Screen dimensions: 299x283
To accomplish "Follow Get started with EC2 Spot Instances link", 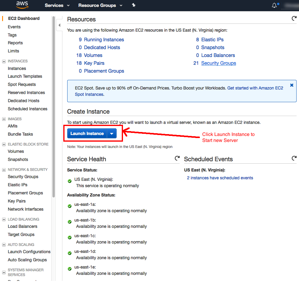I will tap(255, 88).
